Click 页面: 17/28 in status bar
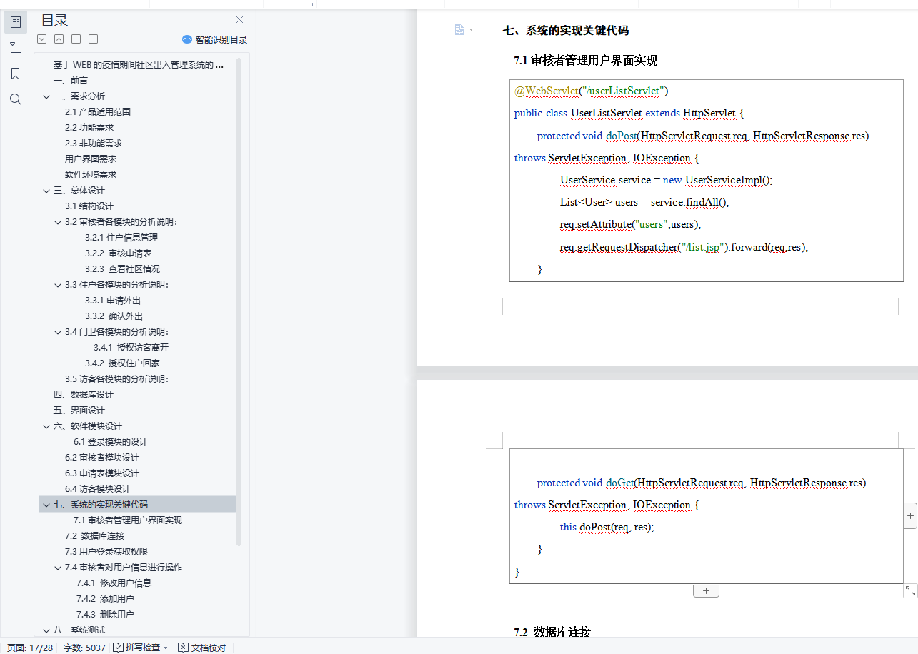Screen dimensions: 918x654 (30, 648)
